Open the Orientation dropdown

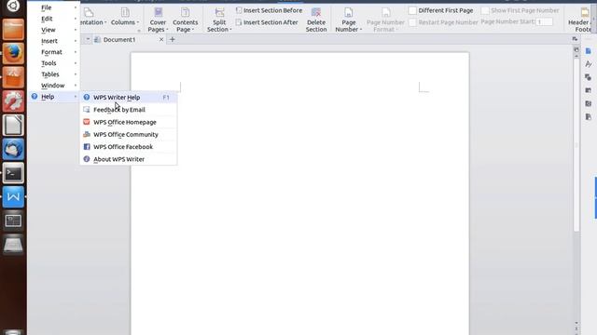(x=93, y=17)
